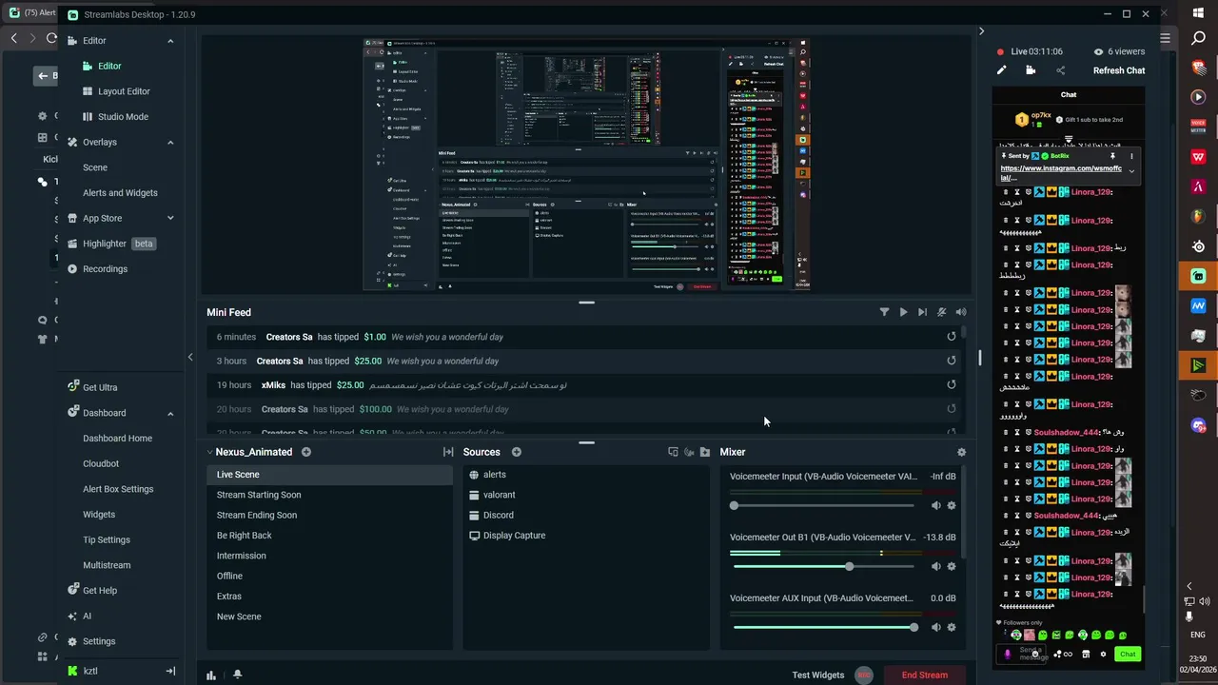Open the Mini Feed filter icon

[x=884, y=312]
